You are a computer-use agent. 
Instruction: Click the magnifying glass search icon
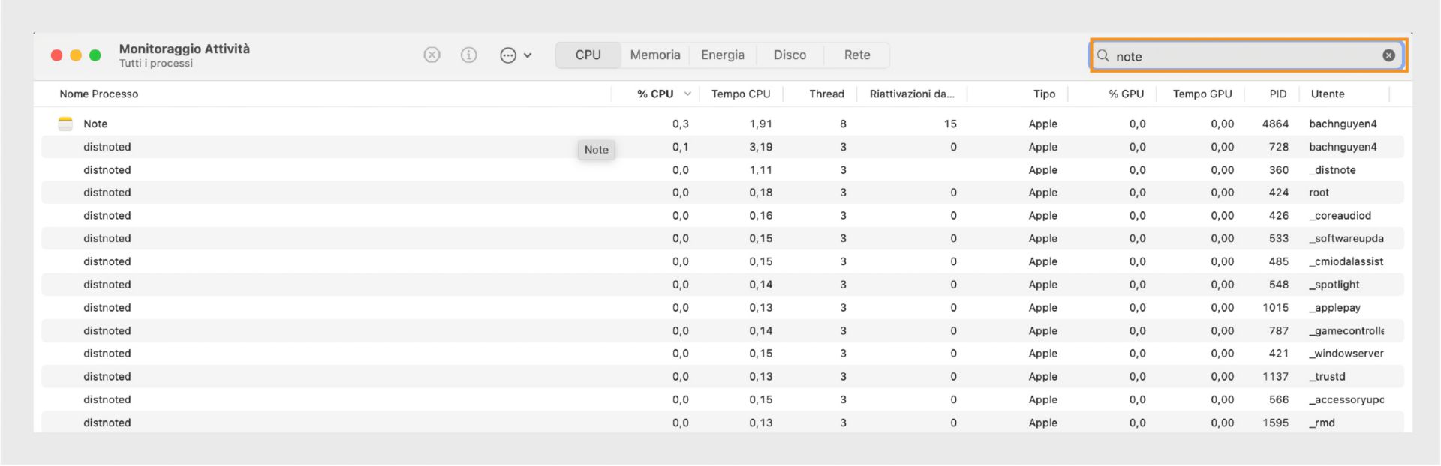1103,55
